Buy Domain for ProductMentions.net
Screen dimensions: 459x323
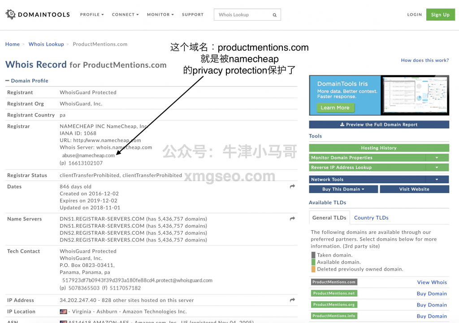[432, 293]
